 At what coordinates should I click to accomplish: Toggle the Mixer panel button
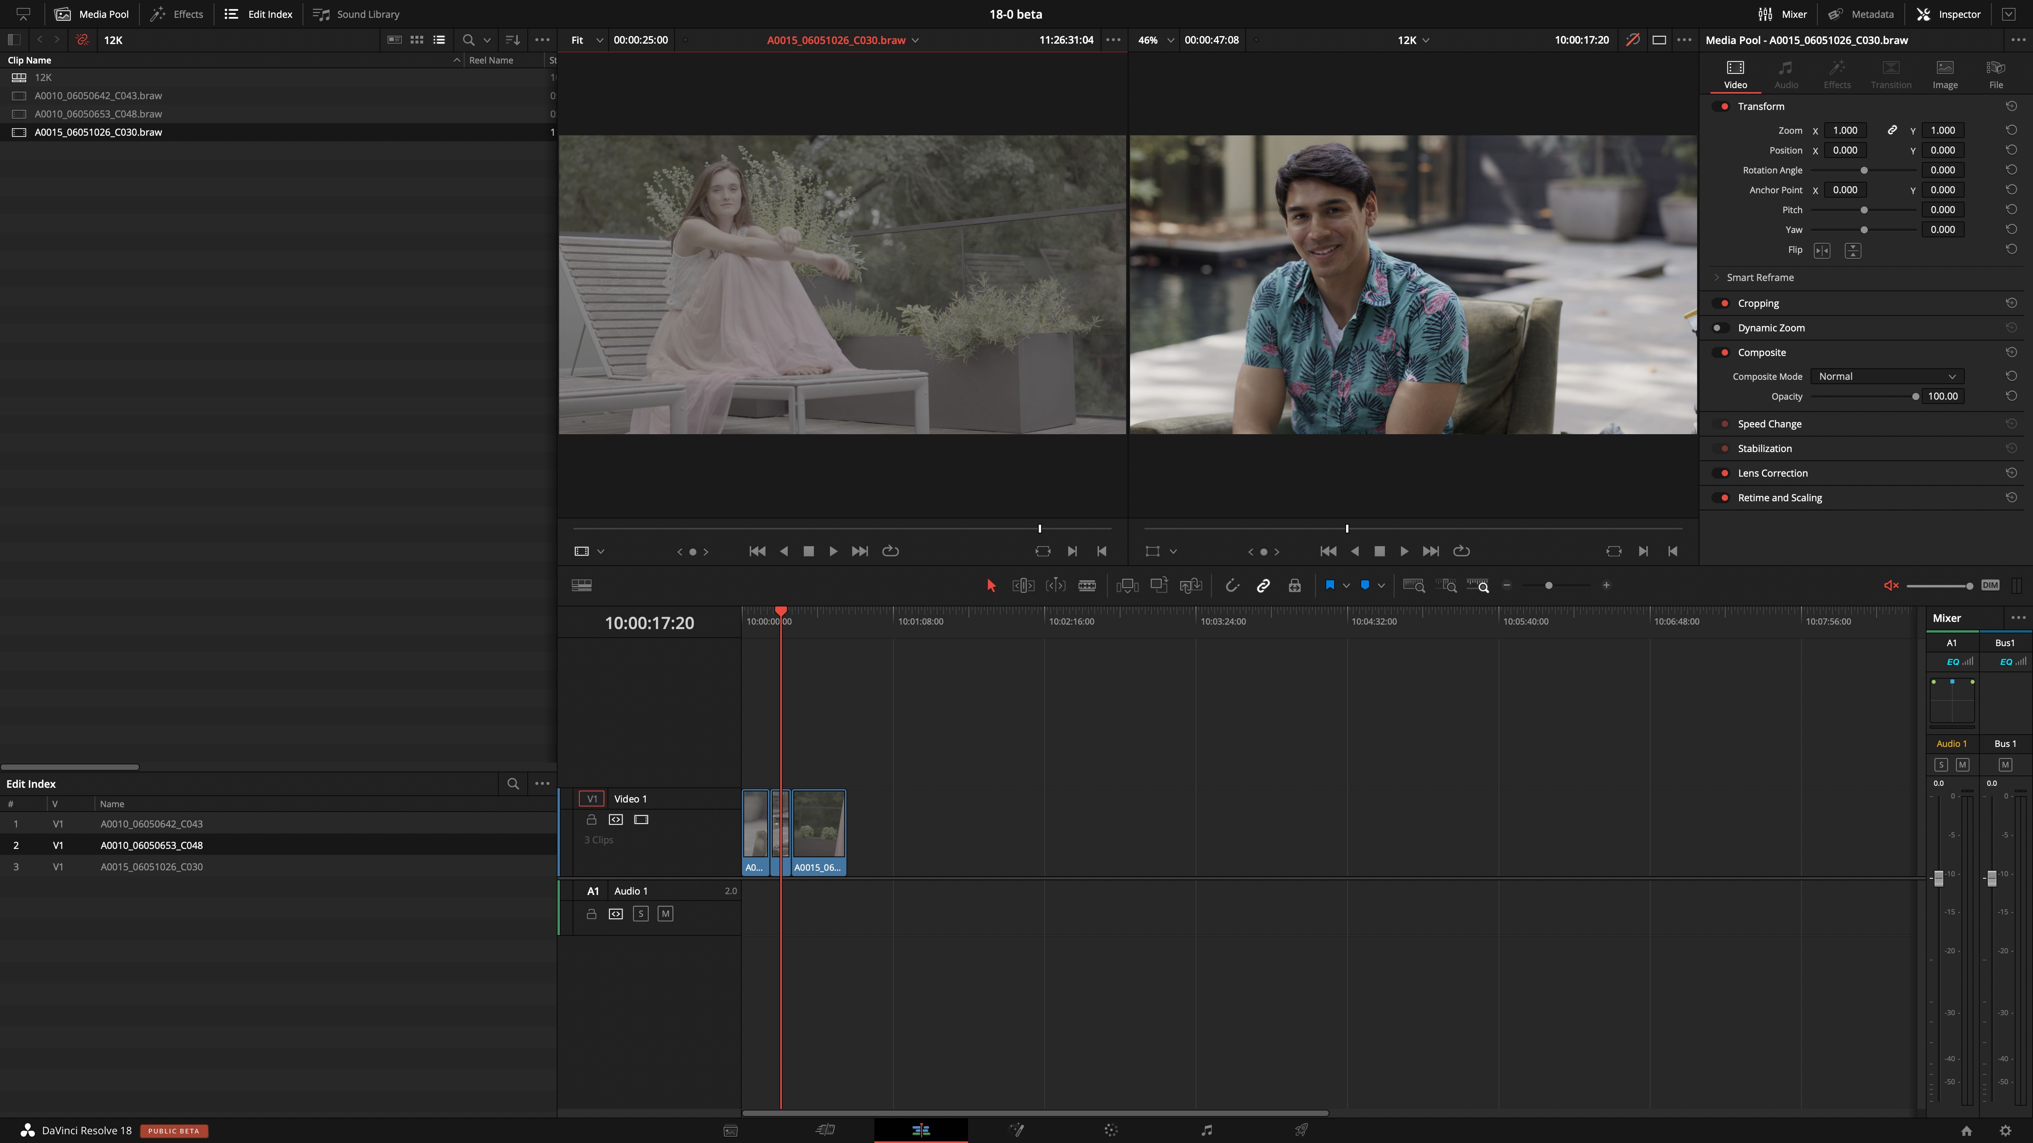(x=1782, y=14)
